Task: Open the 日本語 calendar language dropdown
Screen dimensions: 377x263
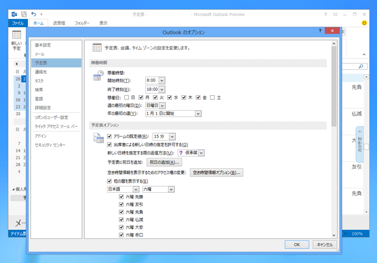Action: (136, 189)
